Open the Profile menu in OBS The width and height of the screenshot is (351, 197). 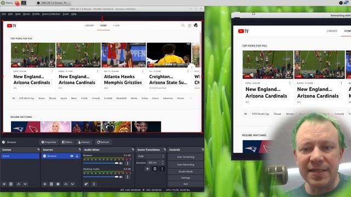(x=36, y=14)
